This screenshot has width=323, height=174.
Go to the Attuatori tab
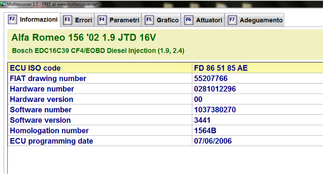click(x=209, y=20)
